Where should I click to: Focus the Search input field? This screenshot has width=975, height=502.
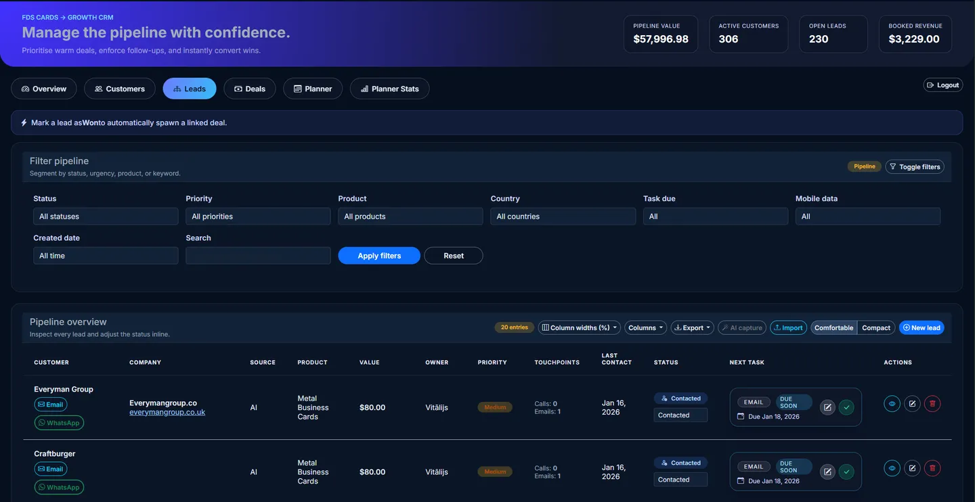[x=258, y=256]
